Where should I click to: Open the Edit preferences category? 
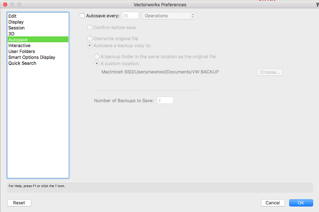12,16
